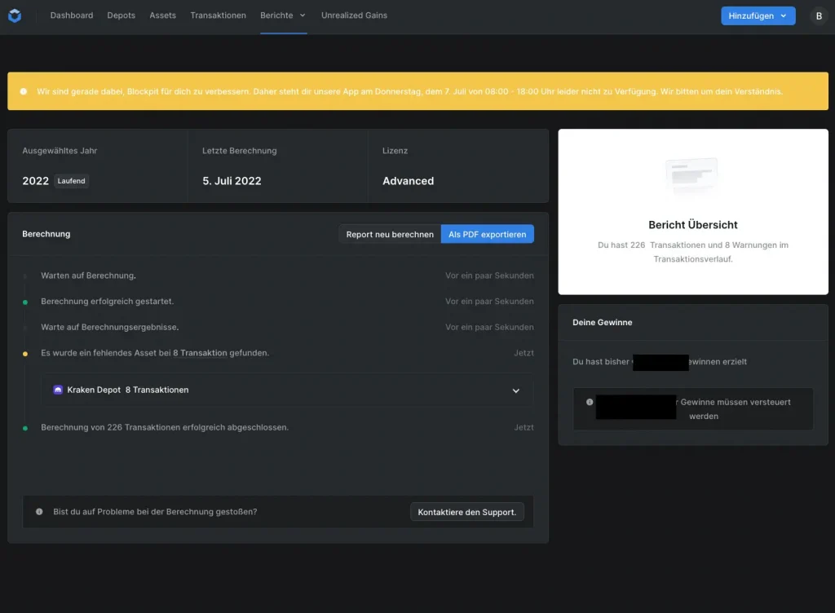The height and width of the screenshot is (613, 835).
Task: Switch to the Assets tab
Action: pos(162,15)
